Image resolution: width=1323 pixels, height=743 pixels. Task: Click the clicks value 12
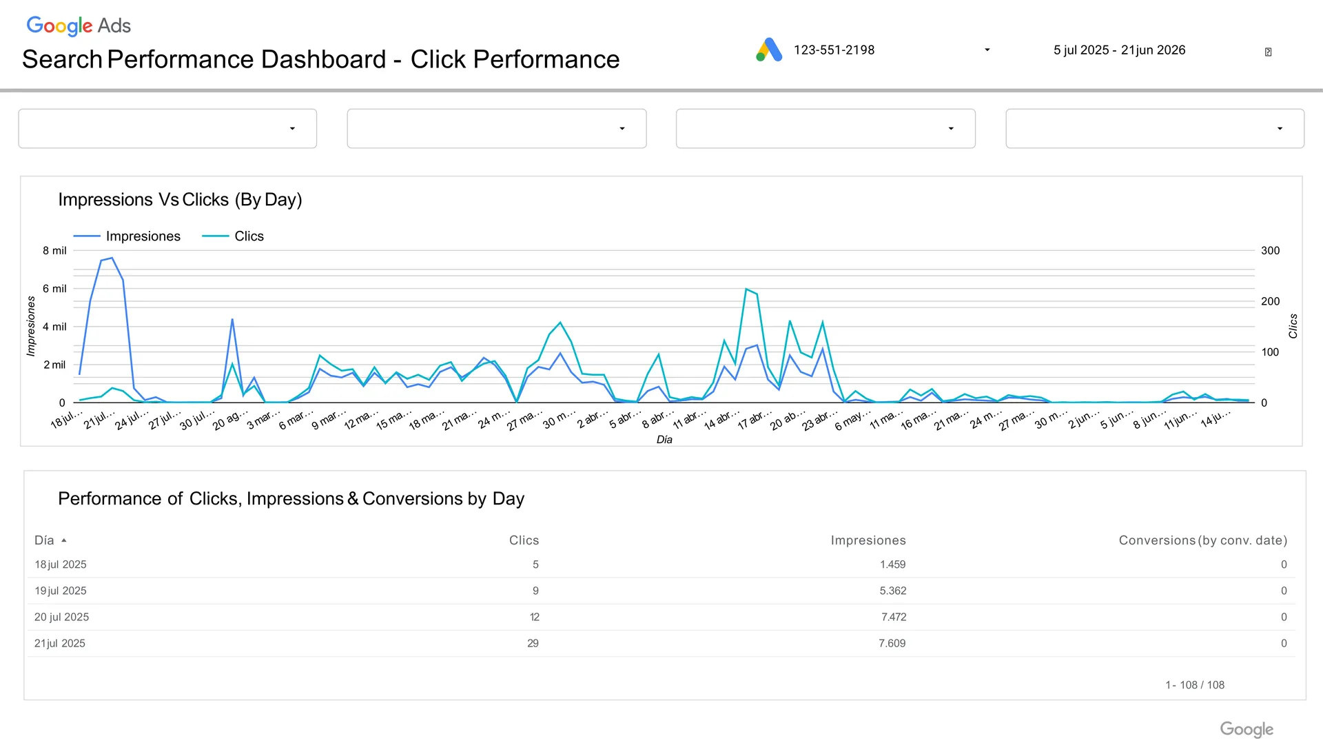tap(534, 617)
